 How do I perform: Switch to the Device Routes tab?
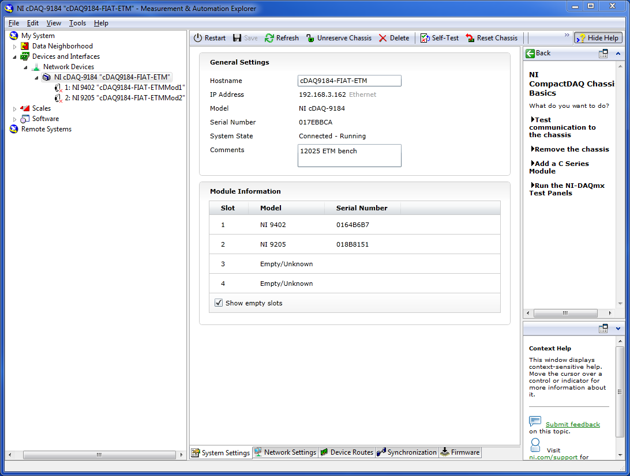[x=347, y=452]
